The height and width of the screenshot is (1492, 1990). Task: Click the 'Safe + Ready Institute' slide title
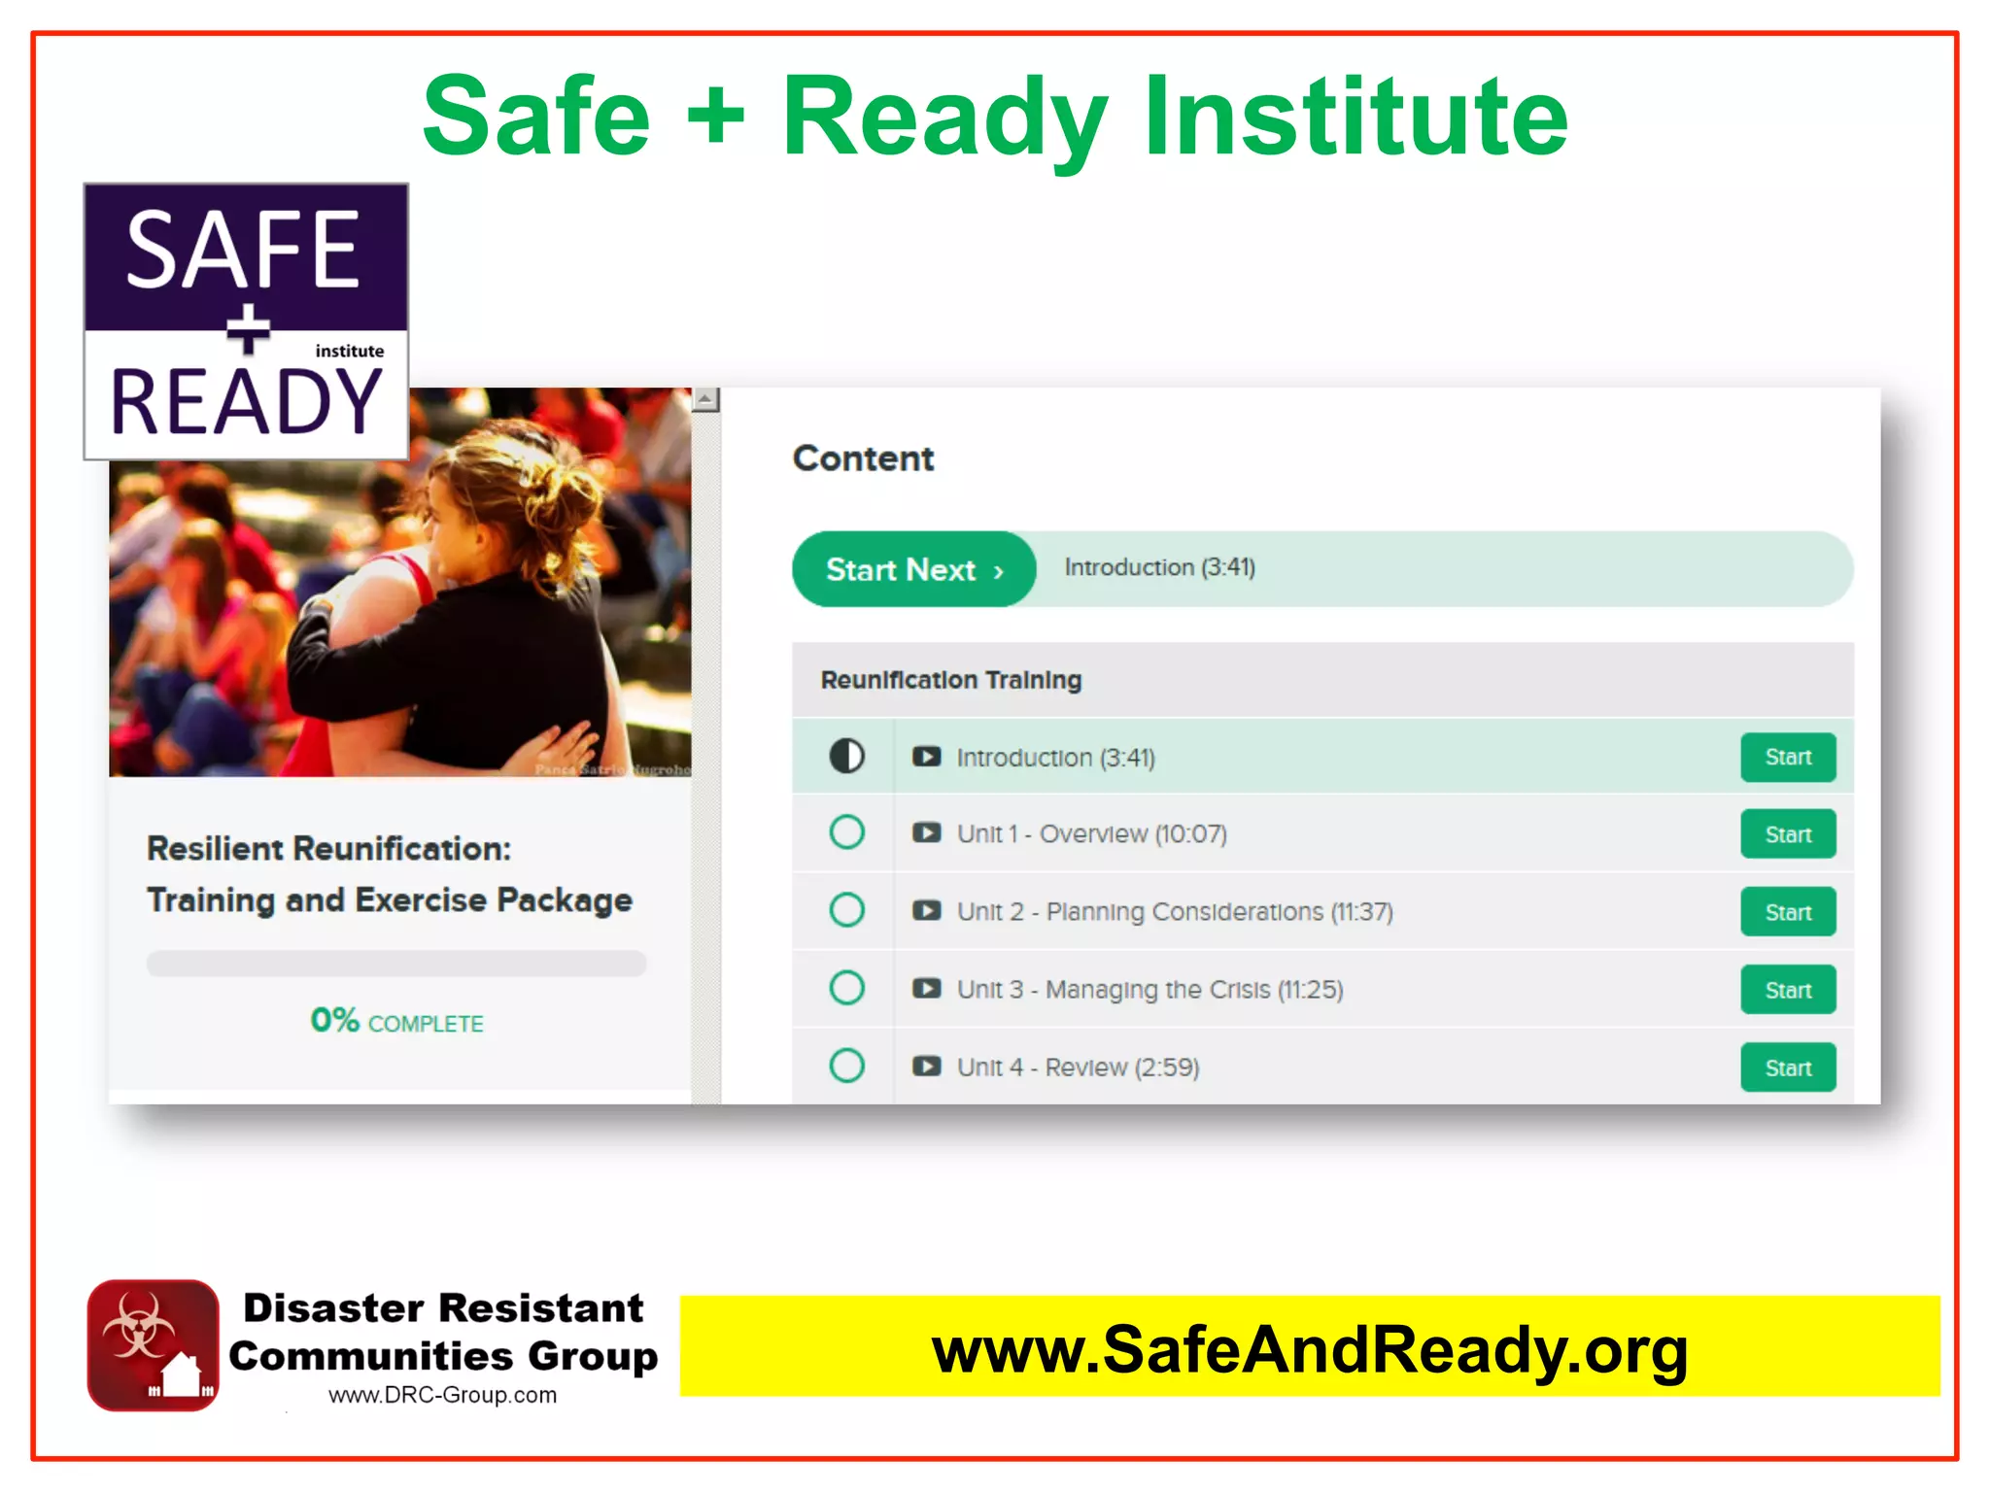tap(995, 117)
